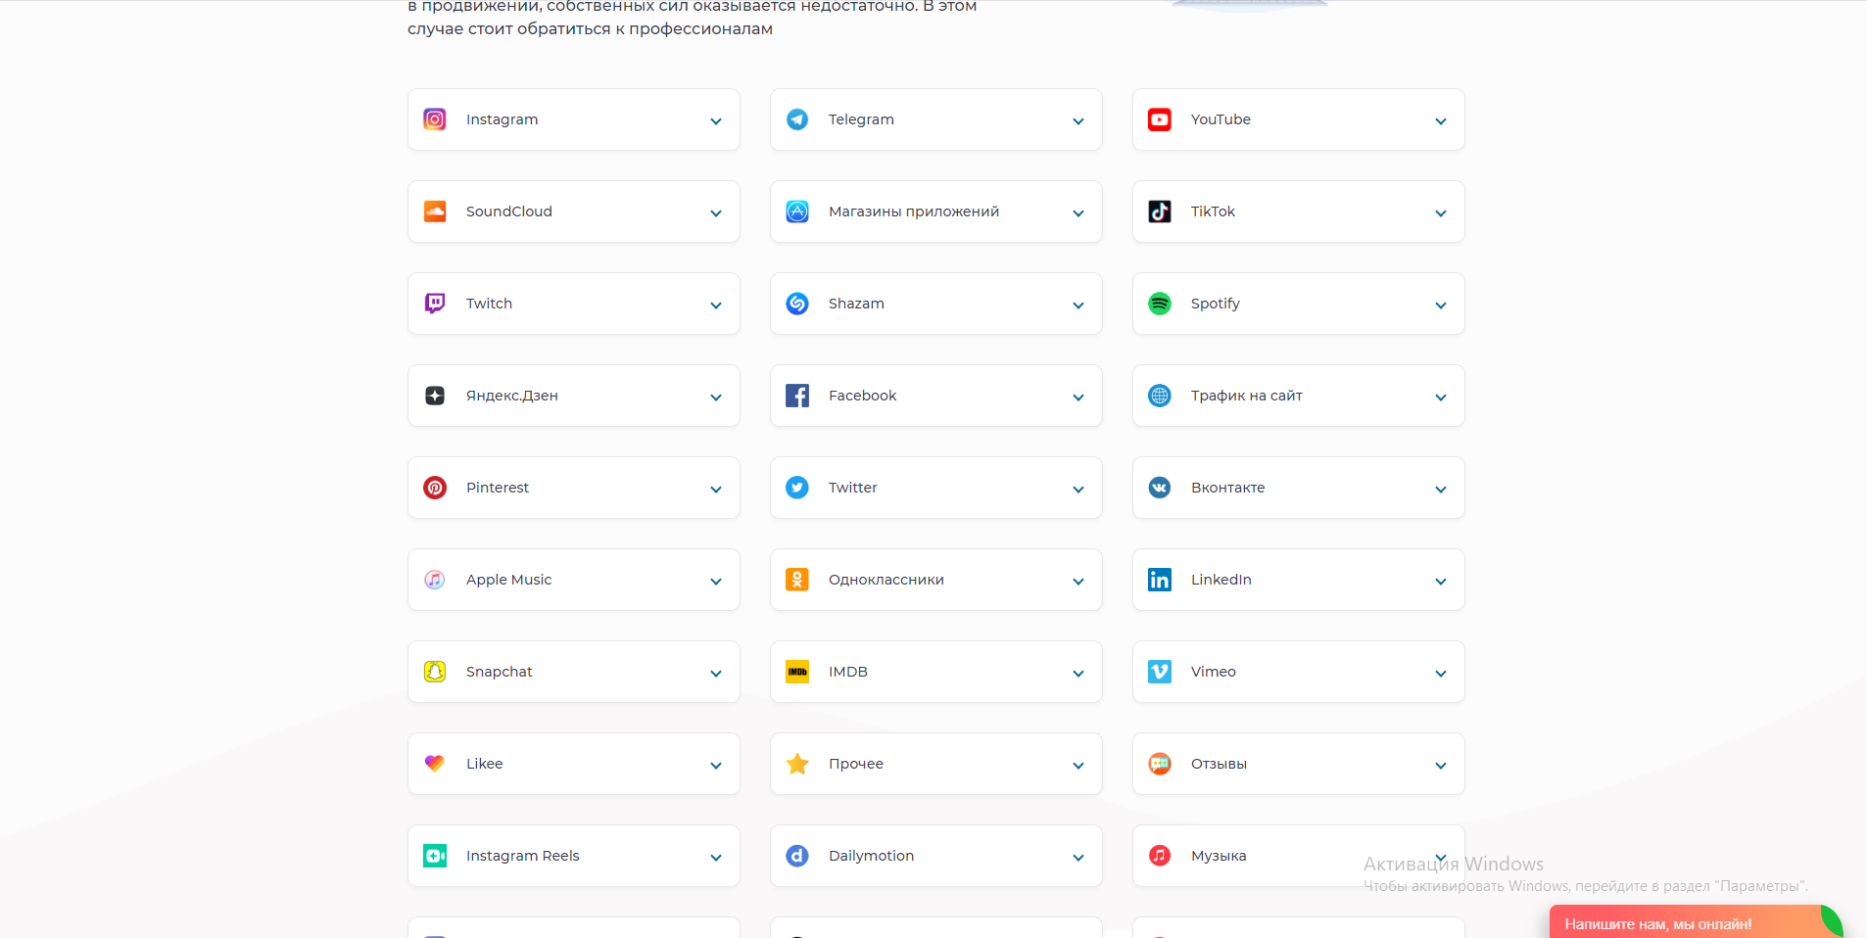The width and height of the screenshot is (1867, 938).
Task: Expand the Instagram chevron arrow
Action: coord(716,121)
